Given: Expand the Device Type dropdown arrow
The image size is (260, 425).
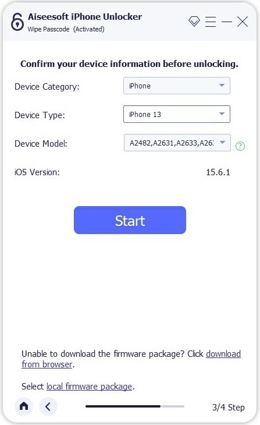Looking at the screenshot, I should (222, 114).
